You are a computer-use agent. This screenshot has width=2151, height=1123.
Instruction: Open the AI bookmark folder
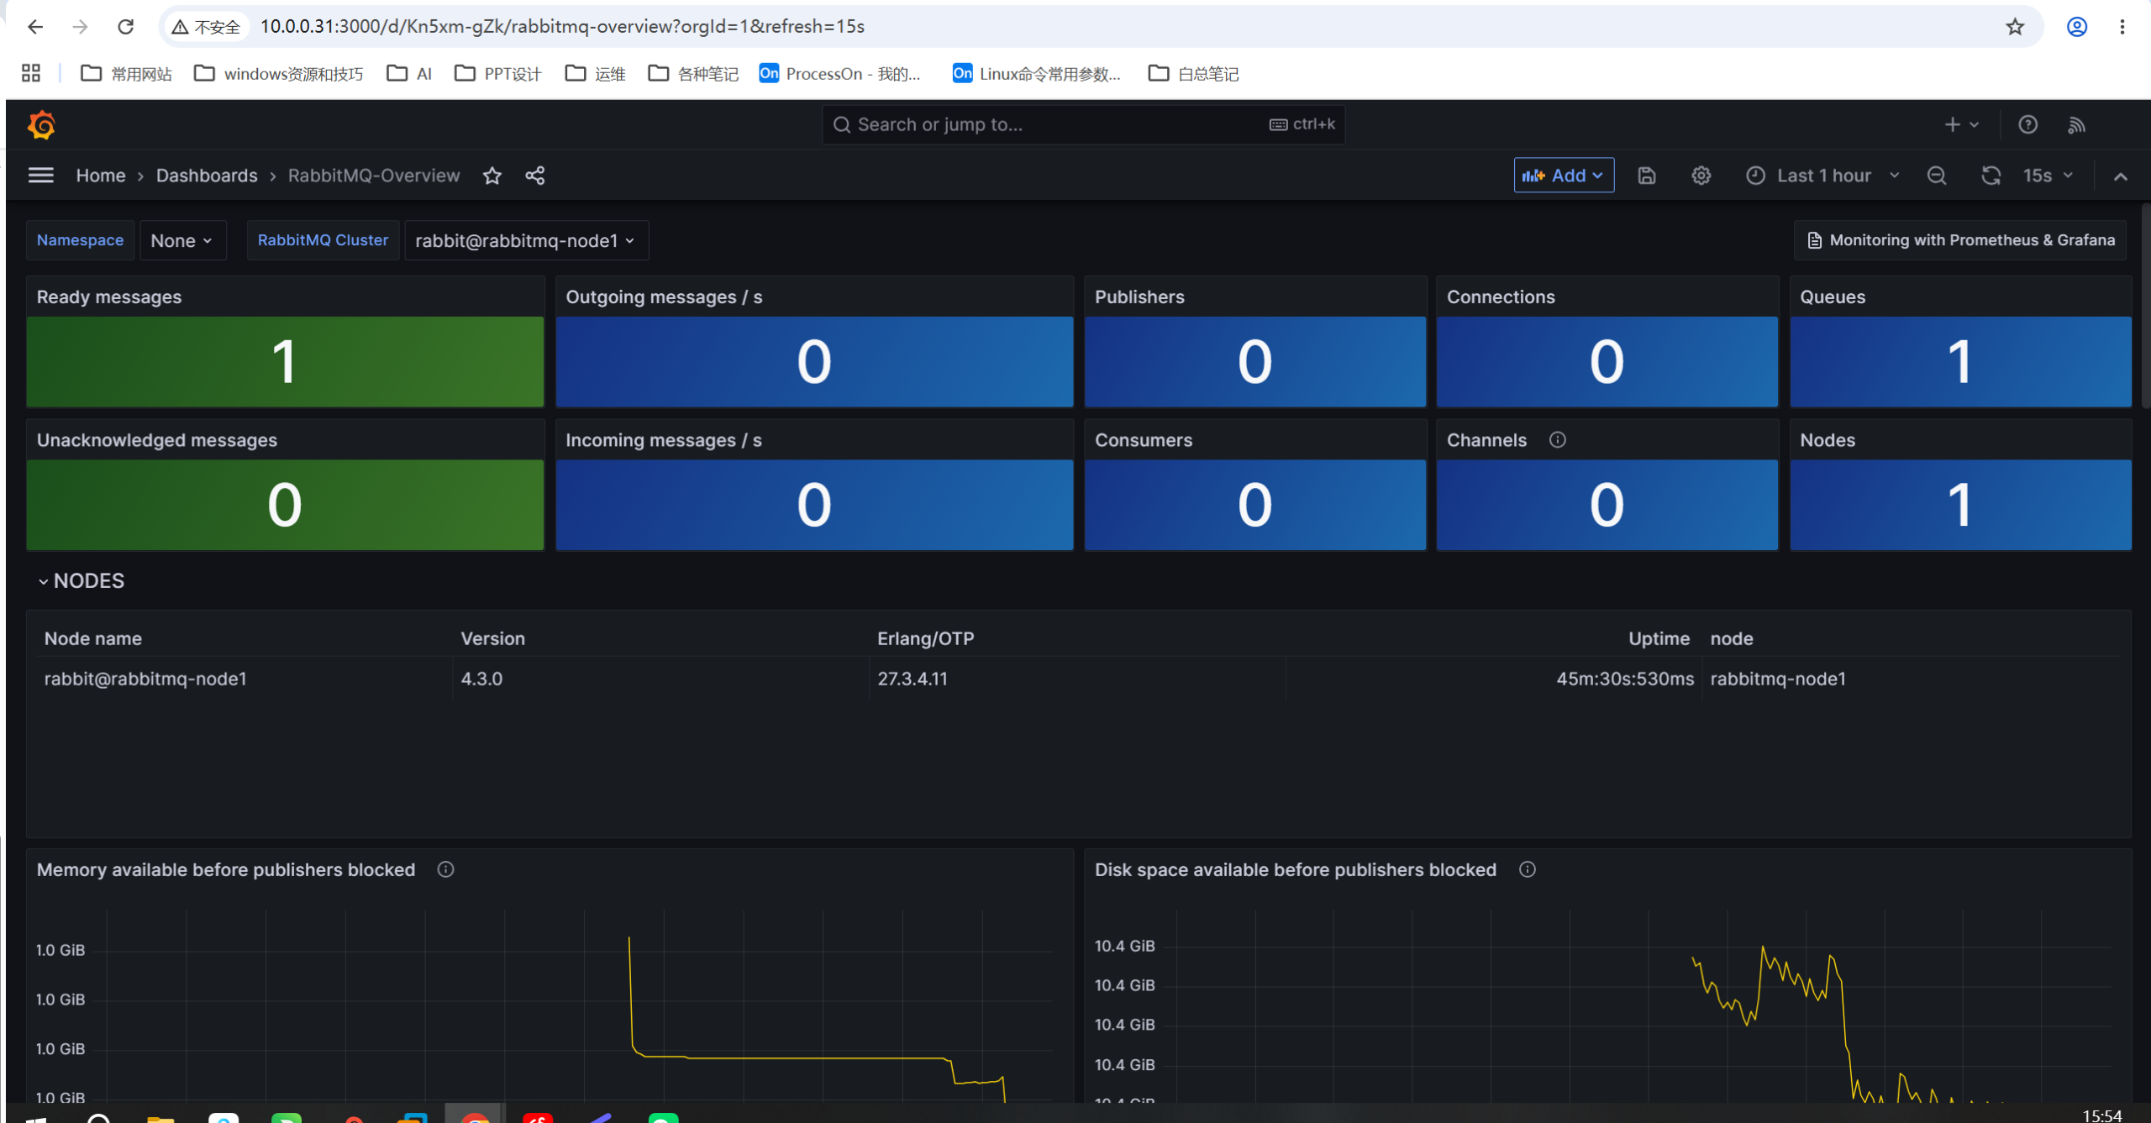point(409,74)
